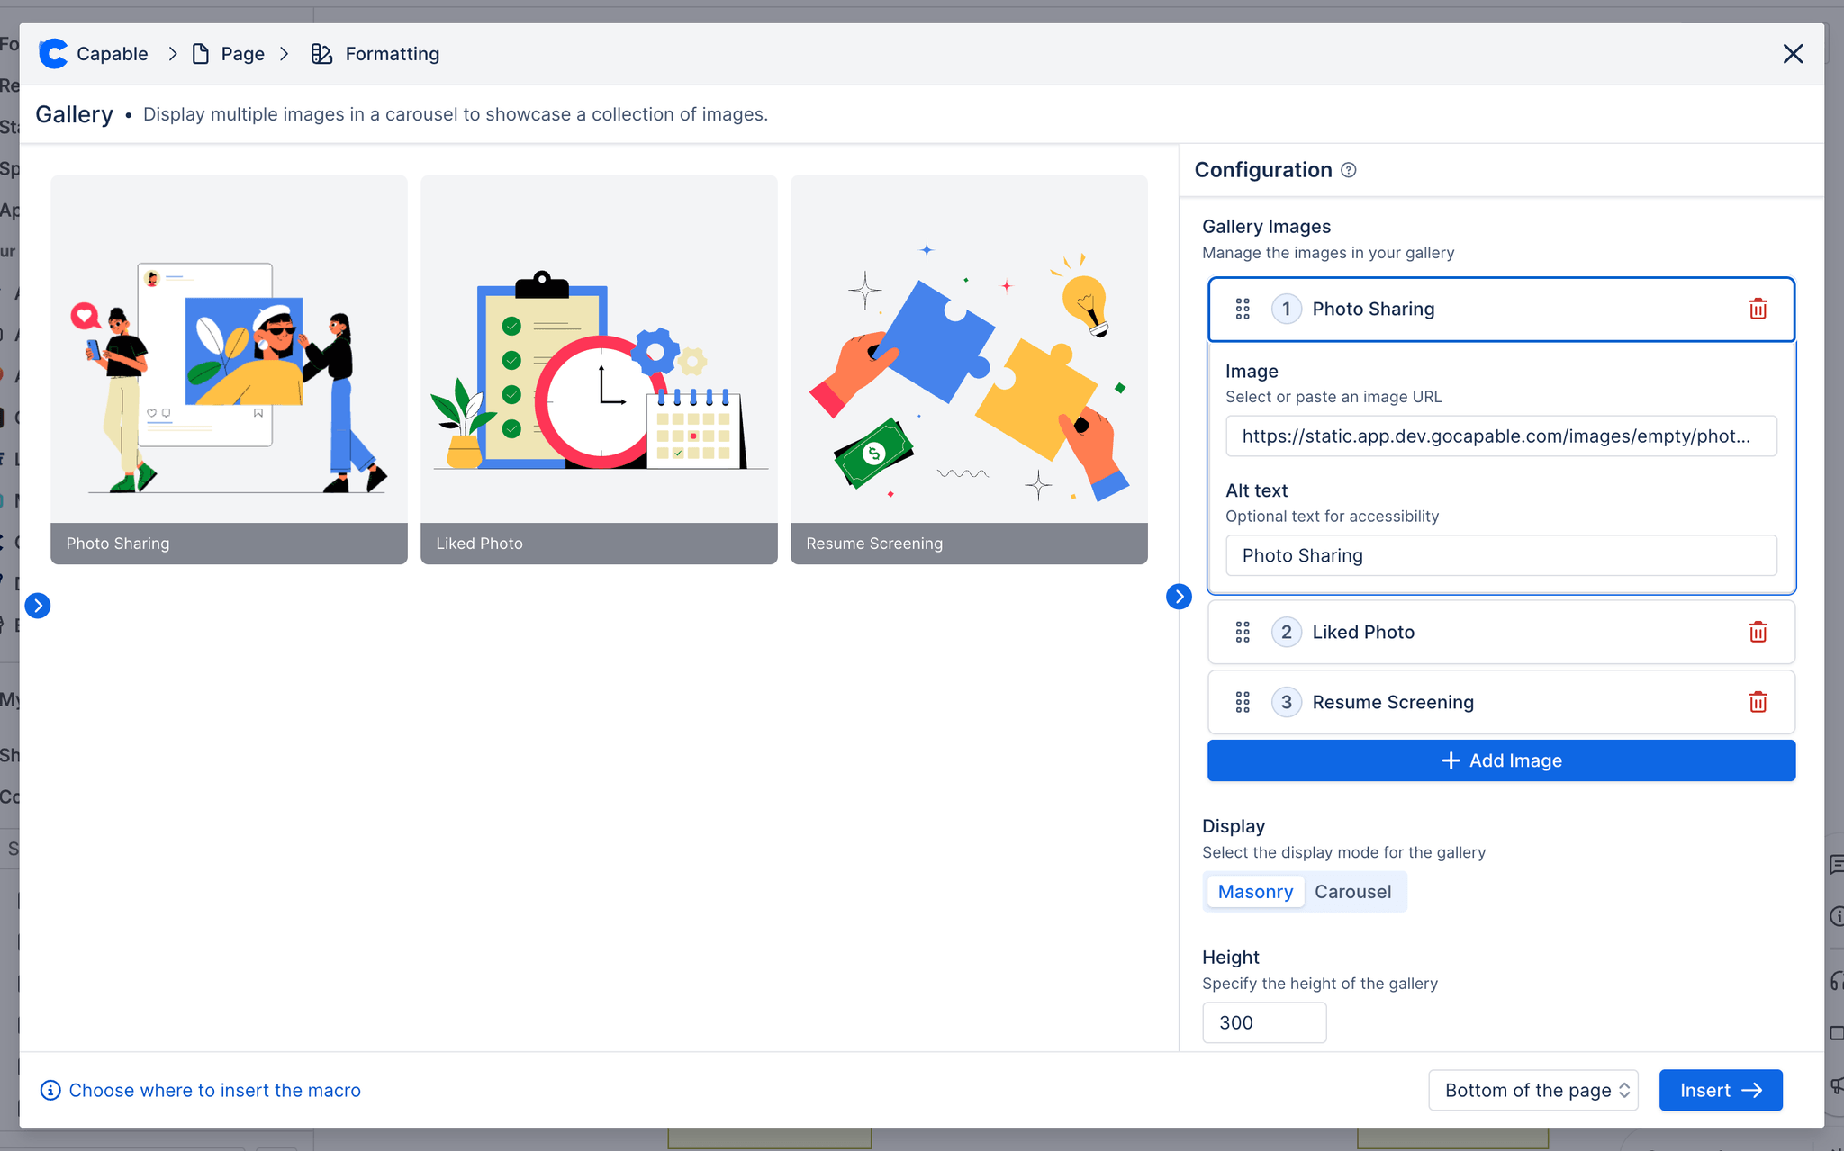This screenshot has height=1151, width=1844.
Task: Open Bottom of the page dropdown
Action: 1532,1090
